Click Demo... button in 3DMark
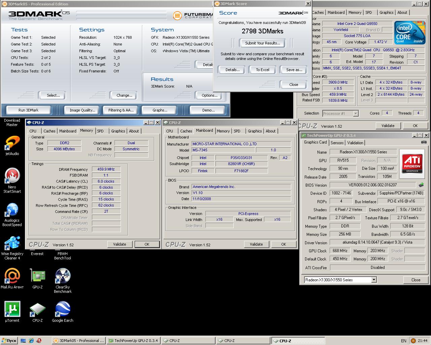The image size is (431, 345). 208,110
